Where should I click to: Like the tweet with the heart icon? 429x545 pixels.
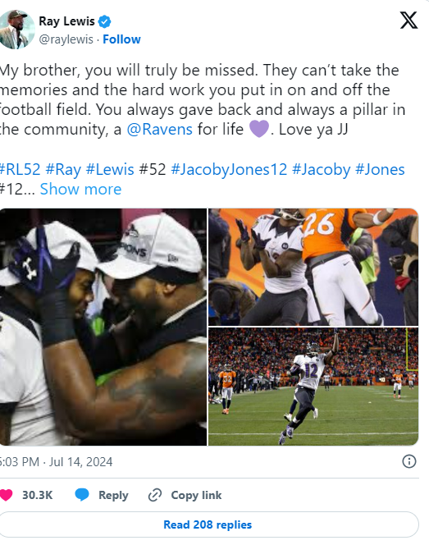[6, 495]
